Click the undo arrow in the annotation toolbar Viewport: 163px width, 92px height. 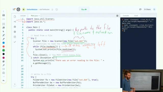click(4, 80)
